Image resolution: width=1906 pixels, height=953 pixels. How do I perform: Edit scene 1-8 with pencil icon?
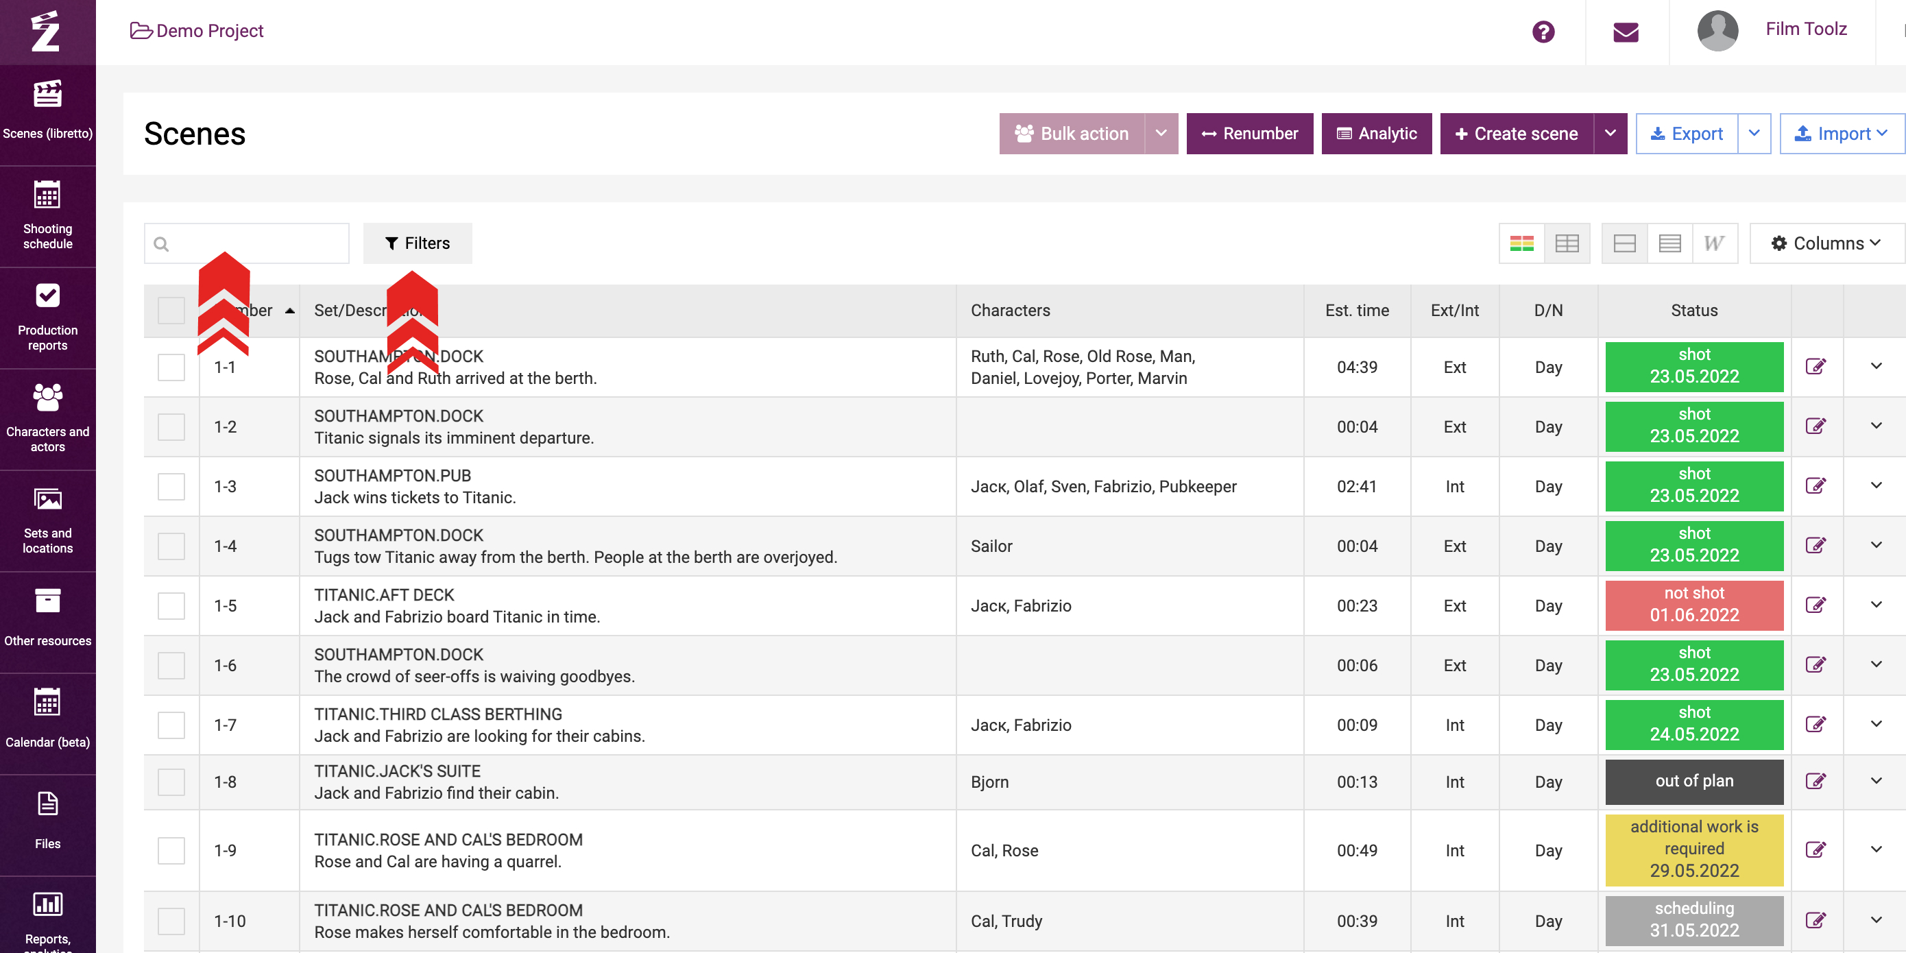1815,781
